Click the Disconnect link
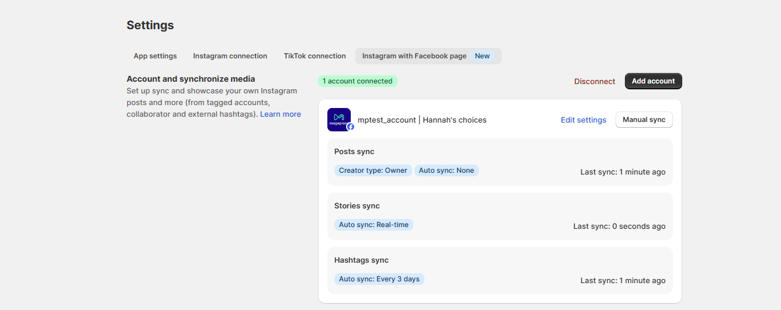The width and height of the screenshot is (781, 310). click(x=595, y=82)
